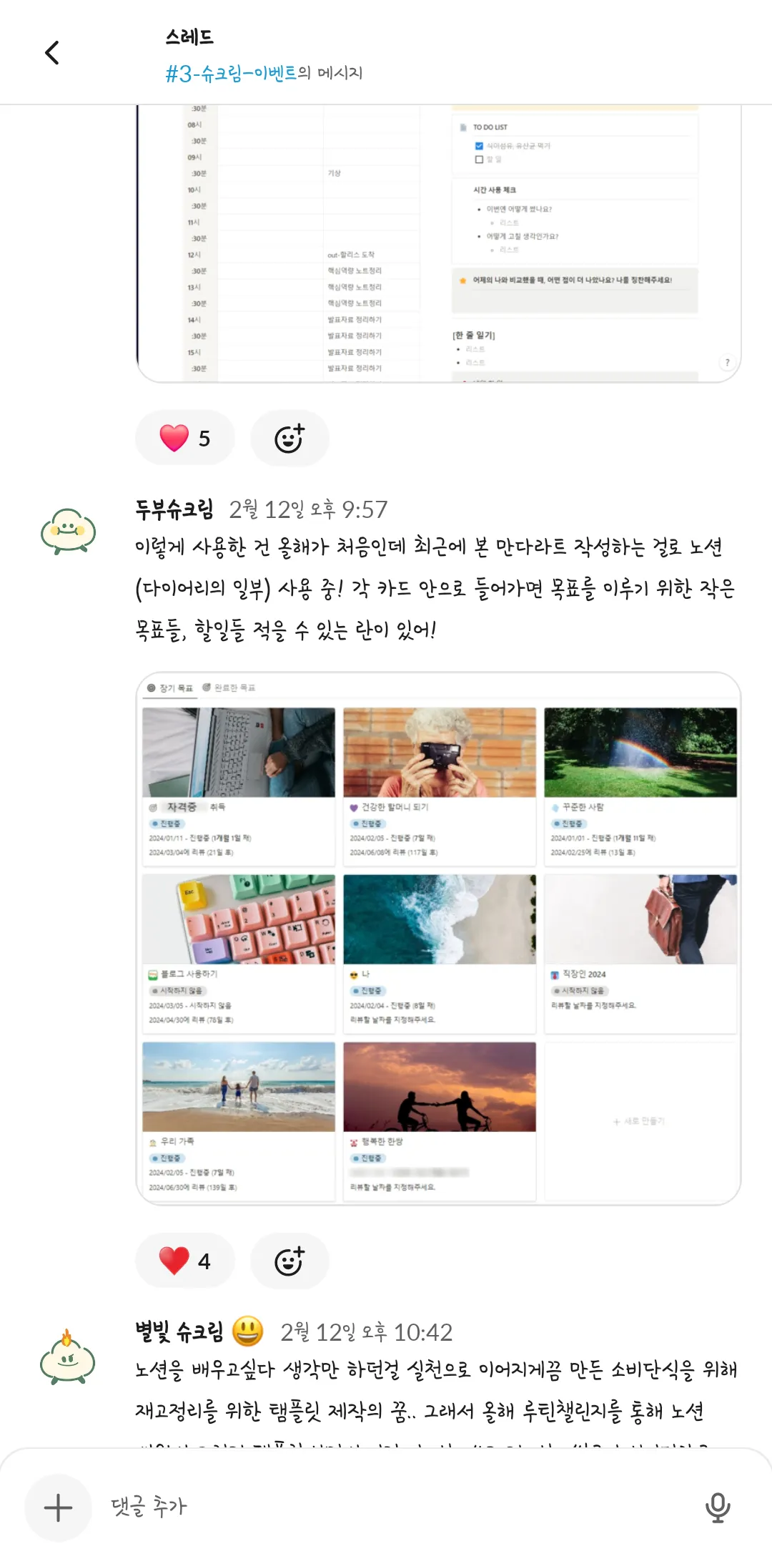Tap the 2월 12일 오후 9:57 timestamp

(x=308, y=509)
